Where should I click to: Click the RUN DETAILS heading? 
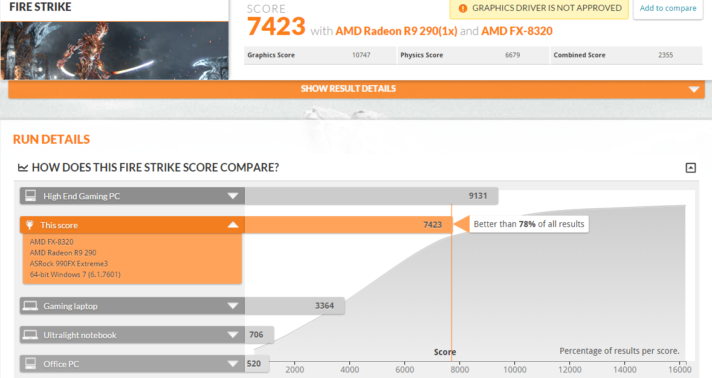click(51, 139)
